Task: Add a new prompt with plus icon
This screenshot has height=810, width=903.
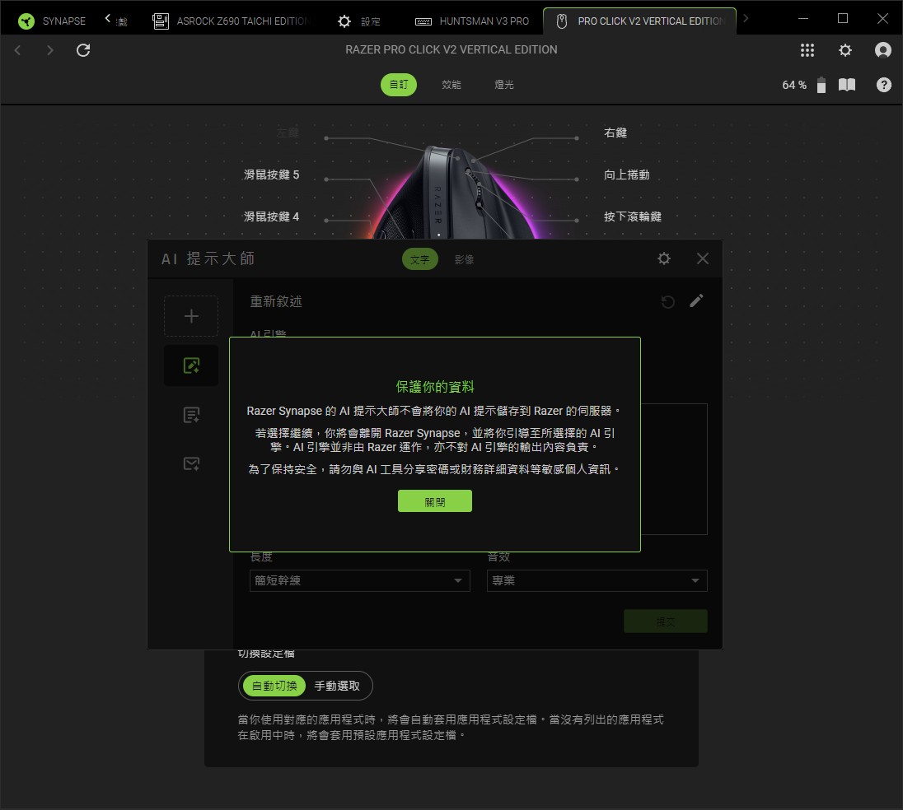Action: [191, 316]
